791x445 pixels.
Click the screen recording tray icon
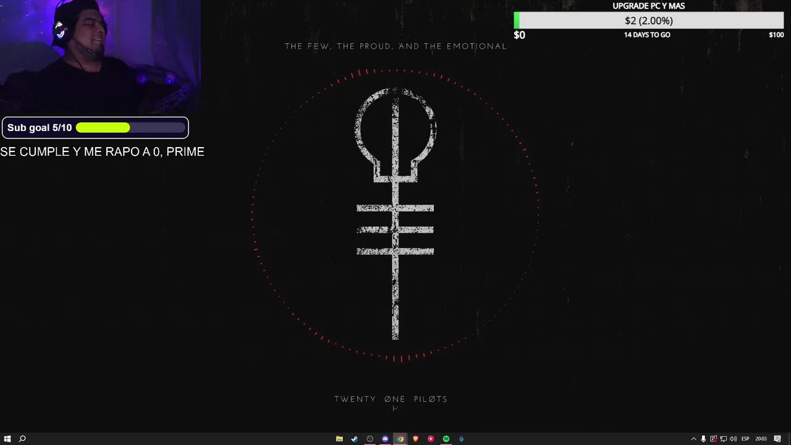click(x=713, y=439)
